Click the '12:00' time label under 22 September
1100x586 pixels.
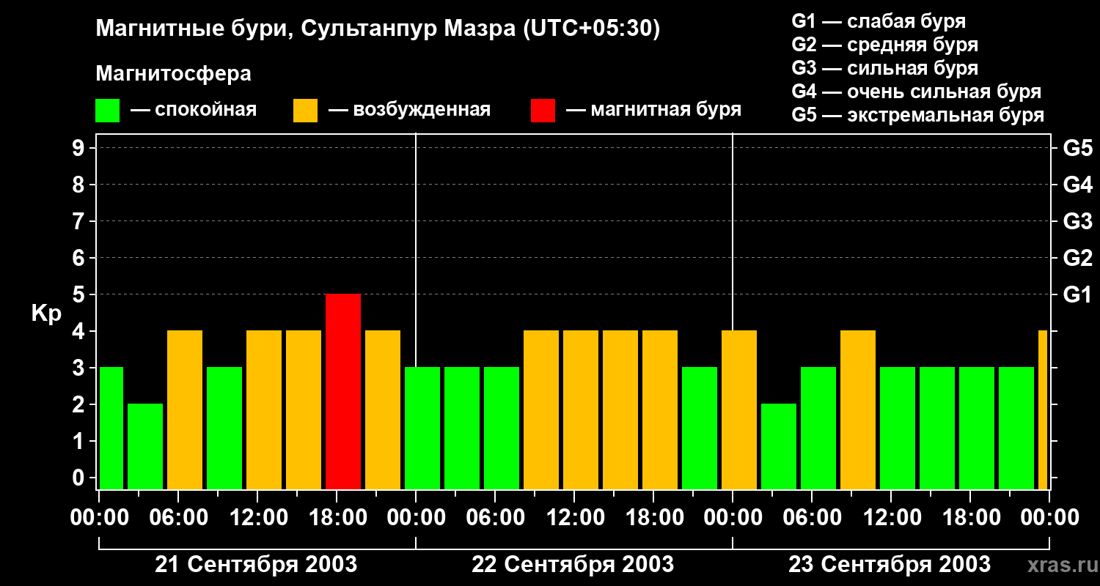click(574, 517)
